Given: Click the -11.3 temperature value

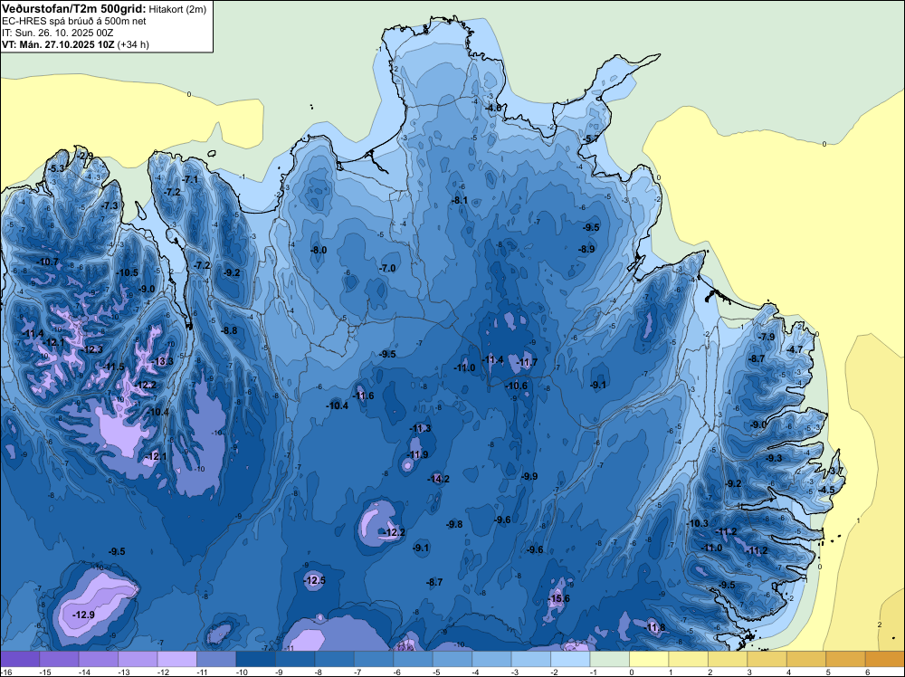Looking at the screenshot, I should [x=420, y=428].
